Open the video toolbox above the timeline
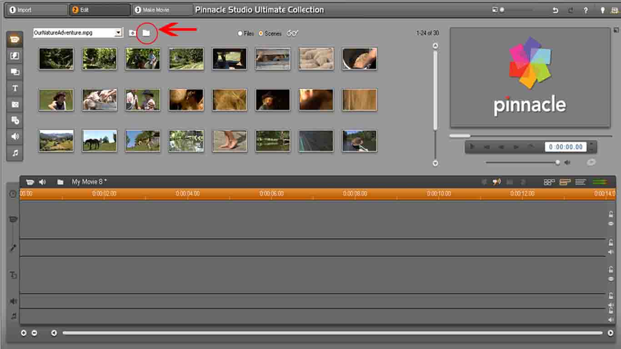This screenshot has width=621, height=349. point(30,182)
